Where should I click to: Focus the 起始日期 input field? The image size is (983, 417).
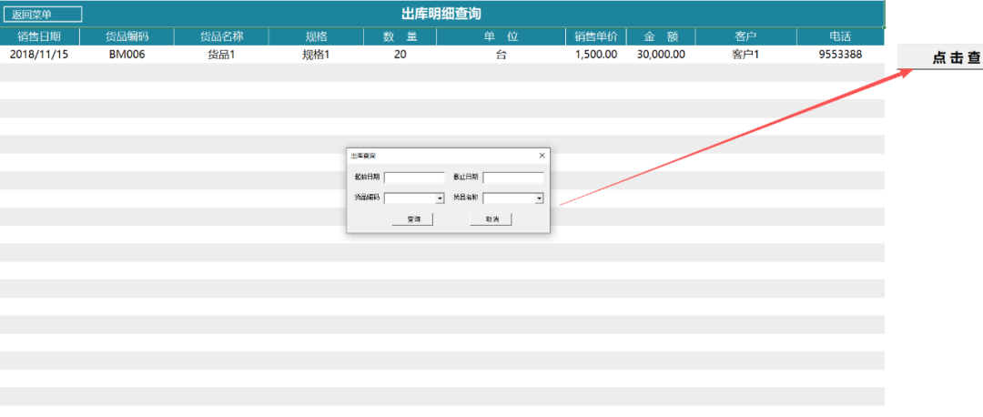[414, 178]
